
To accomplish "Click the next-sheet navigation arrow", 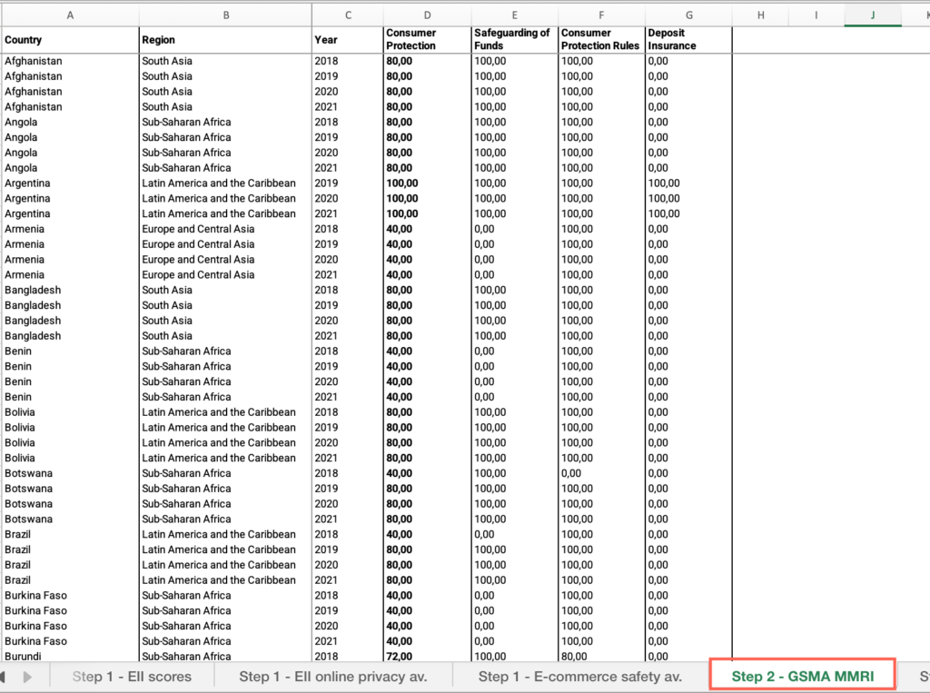I will (x=27, y=677).
